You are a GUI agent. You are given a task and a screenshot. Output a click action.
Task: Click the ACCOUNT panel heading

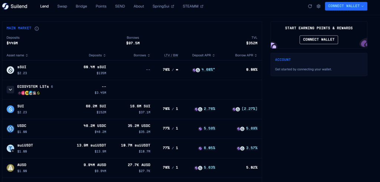pyautogui.click(x=283, y=60)
